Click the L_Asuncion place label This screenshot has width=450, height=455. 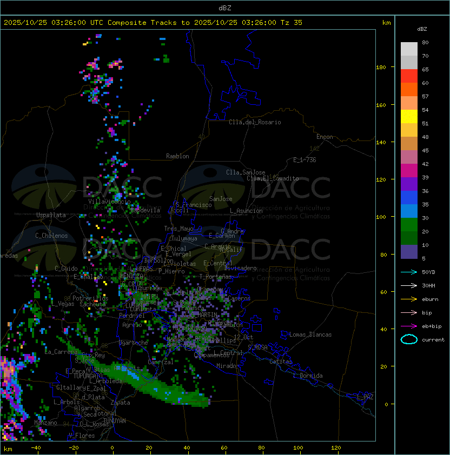pos(246,211)
